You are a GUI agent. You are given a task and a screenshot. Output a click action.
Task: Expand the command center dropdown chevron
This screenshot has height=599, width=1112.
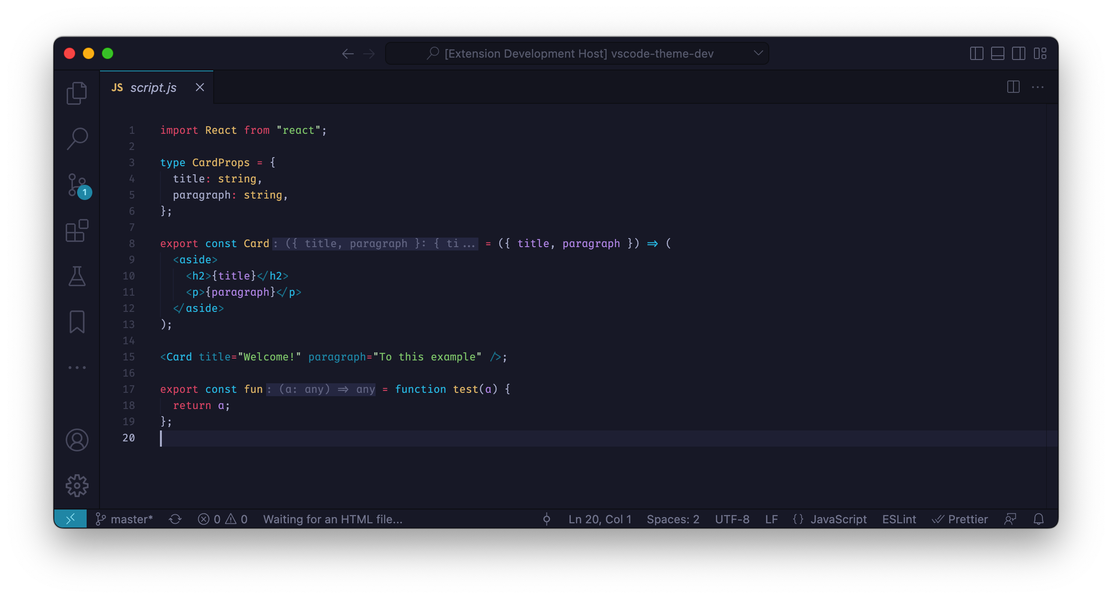click(758, 53)
